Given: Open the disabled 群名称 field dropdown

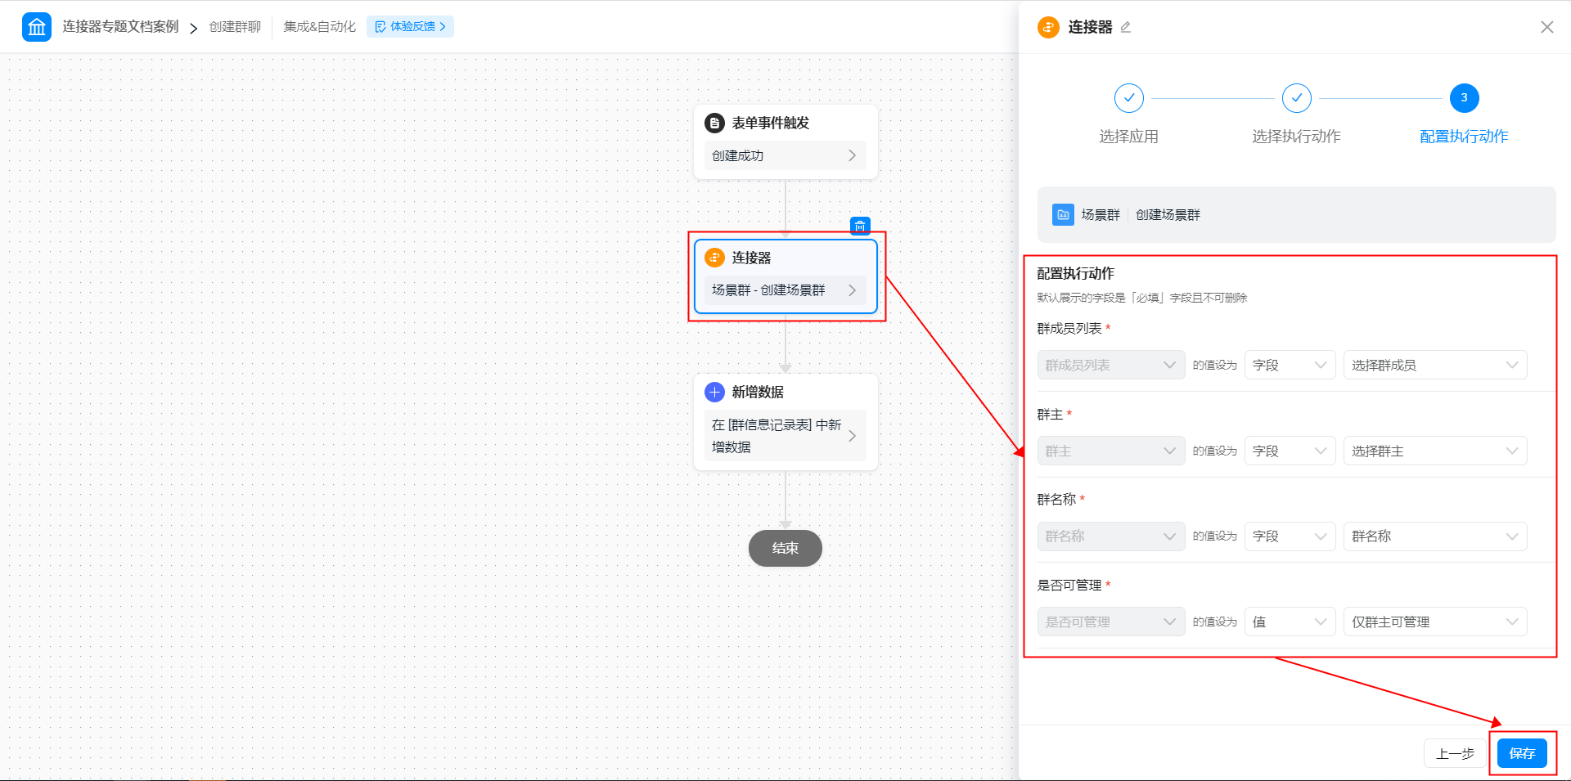Looking at the screenshot, I should [1111, 536].
